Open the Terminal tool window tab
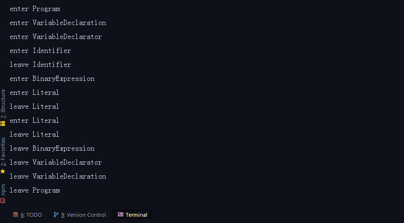 click(x=132, y=214)
